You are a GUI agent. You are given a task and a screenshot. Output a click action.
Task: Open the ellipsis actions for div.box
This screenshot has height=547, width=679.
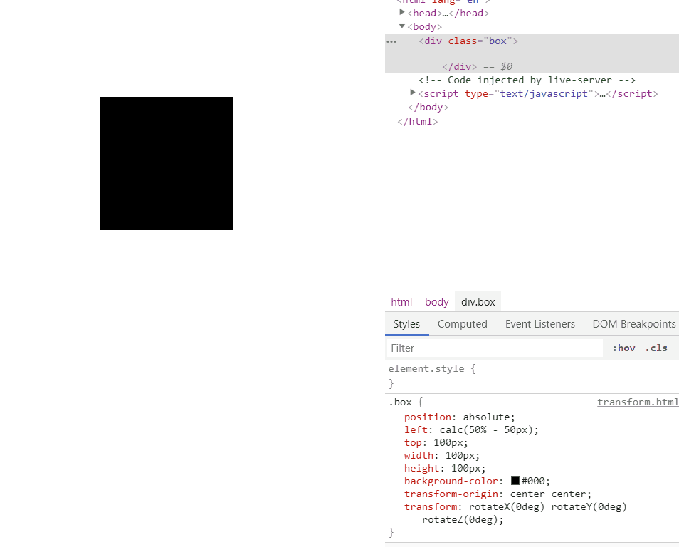click(391, 41)
